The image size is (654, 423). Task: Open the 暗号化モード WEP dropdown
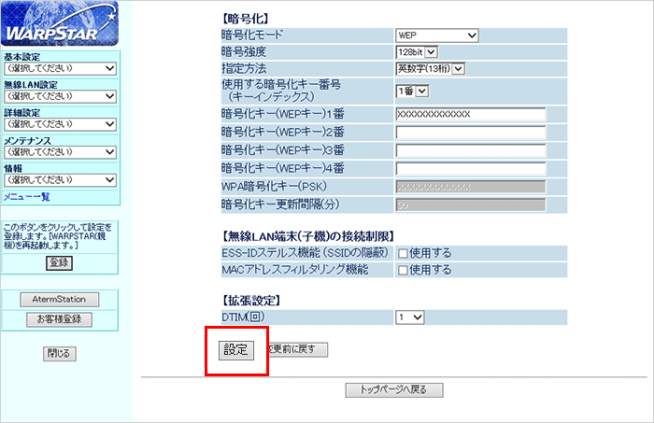pyautogui.click(x=436, y=35)
